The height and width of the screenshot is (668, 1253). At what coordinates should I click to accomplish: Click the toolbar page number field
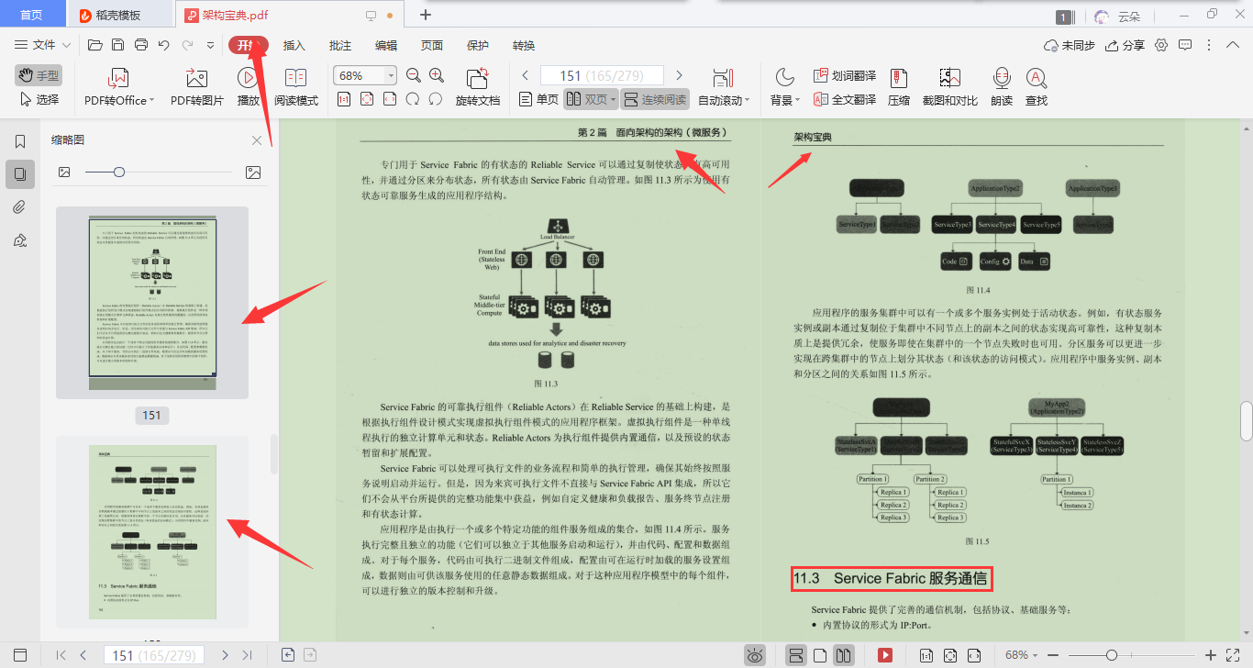coord(602,76)
